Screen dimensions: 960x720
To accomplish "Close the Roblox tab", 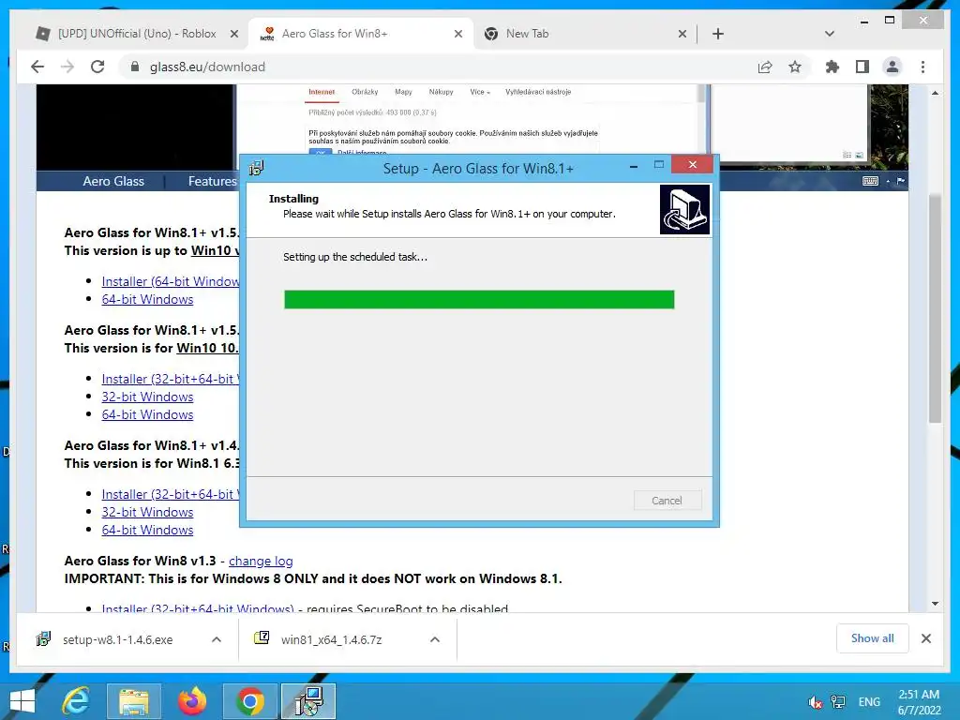I will coord(233,34).
